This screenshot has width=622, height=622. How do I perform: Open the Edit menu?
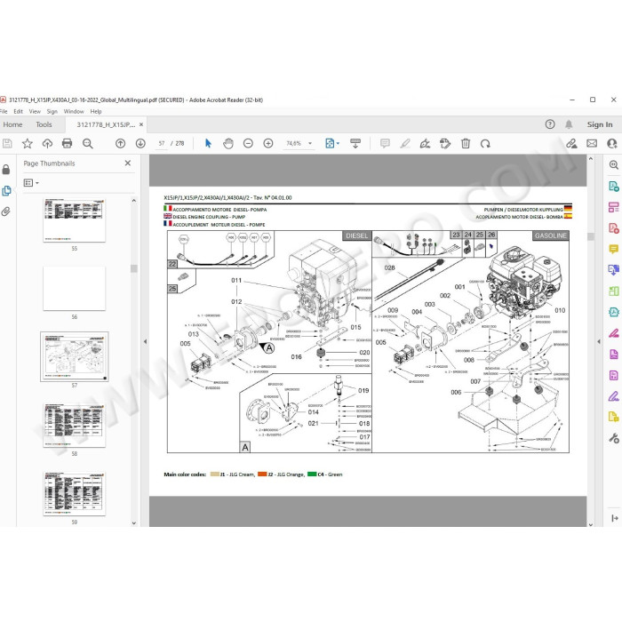(x=19, y=111)
